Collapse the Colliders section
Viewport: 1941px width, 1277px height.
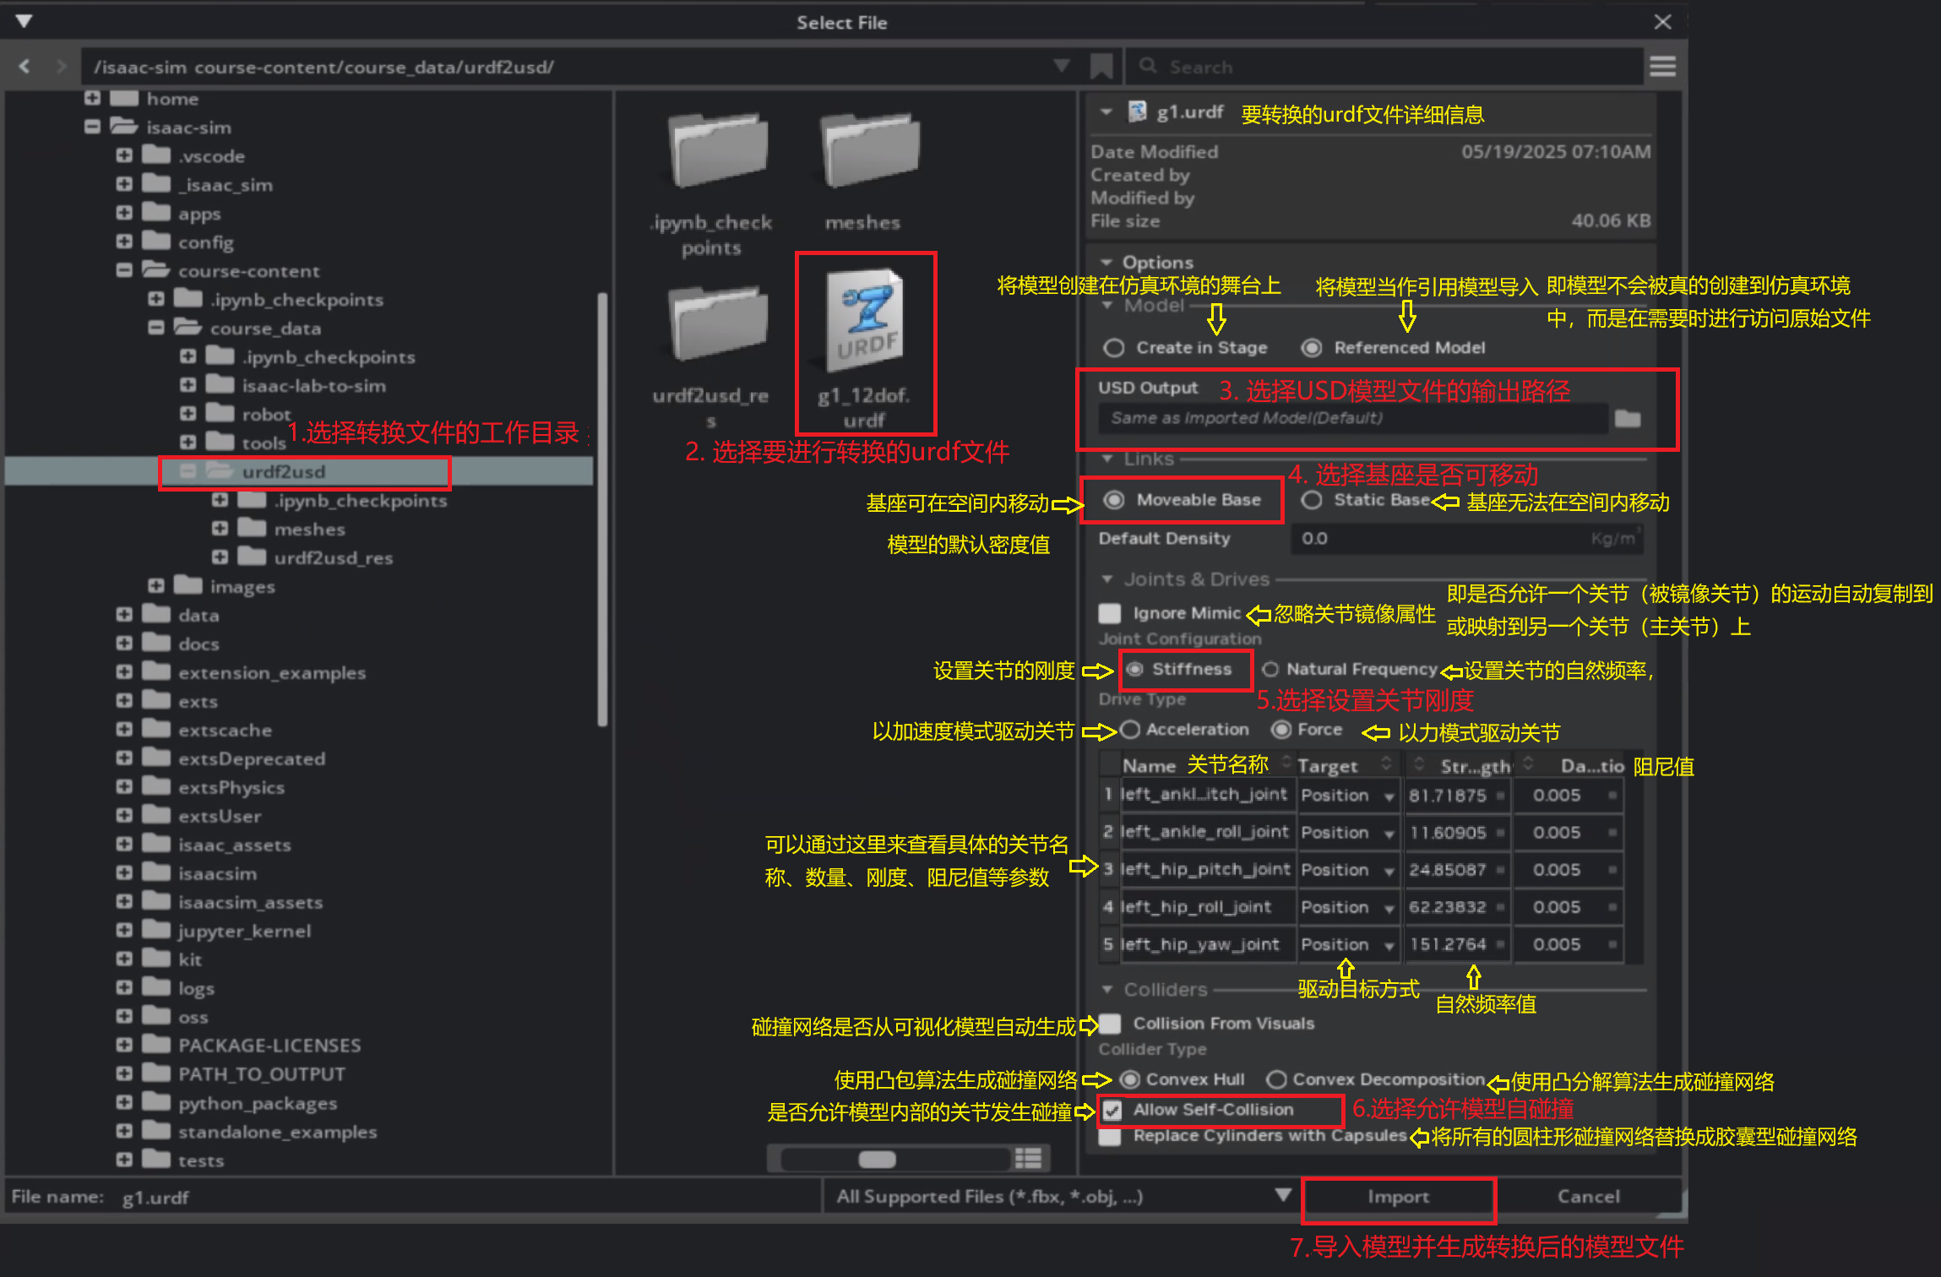1106,989
